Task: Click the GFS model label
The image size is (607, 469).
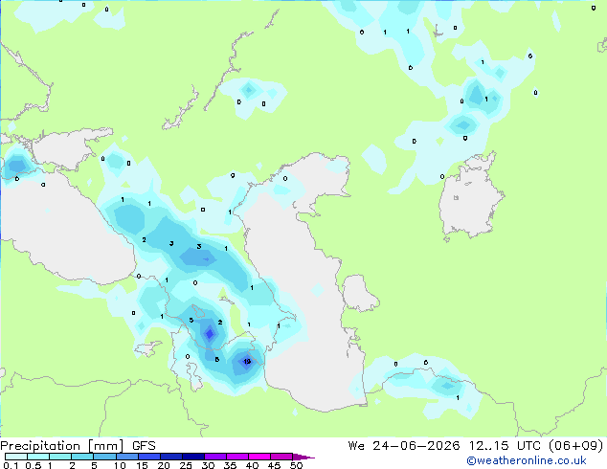Action: (144, 446)
